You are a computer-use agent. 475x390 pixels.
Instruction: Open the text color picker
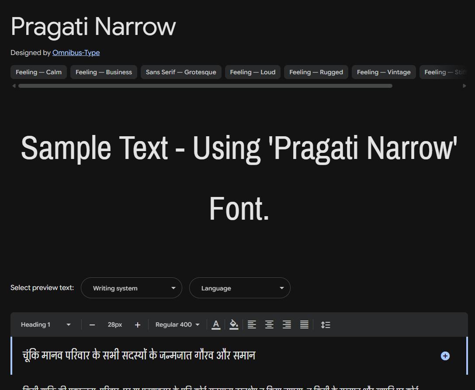(216, 324)
